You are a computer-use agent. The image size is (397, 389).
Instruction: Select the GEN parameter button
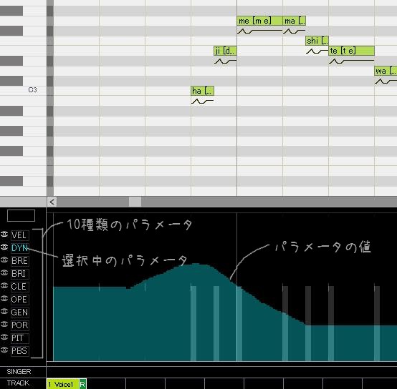(x=20, y=312)
